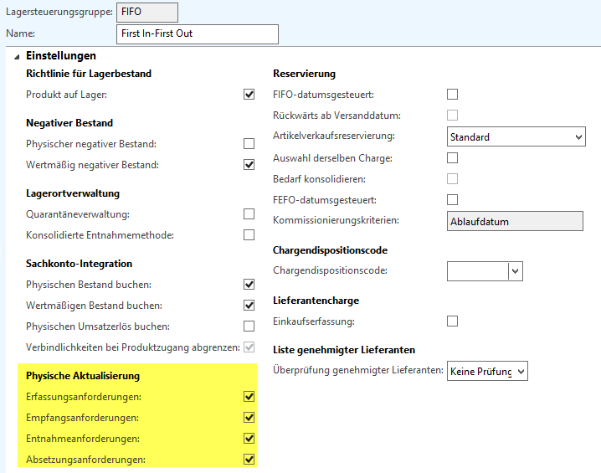
Task: Enable Physischer negativer Bestand checkbox
Action: 249,144
